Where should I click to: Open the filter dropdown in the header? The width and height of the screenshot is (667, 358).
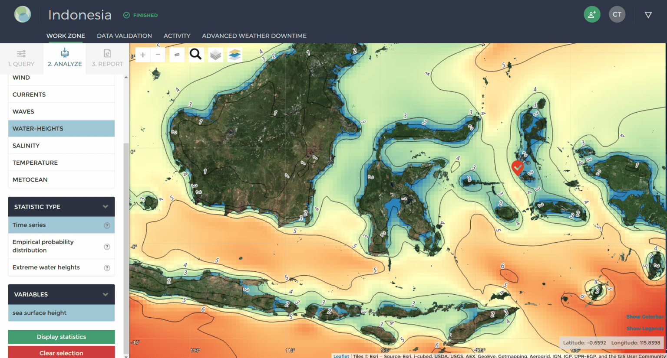(648, 14)
